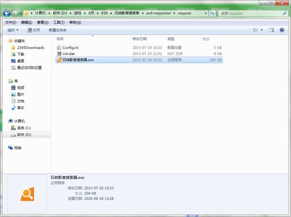Expand the arrow after 软件 (D:) breadcrumb

71,13
